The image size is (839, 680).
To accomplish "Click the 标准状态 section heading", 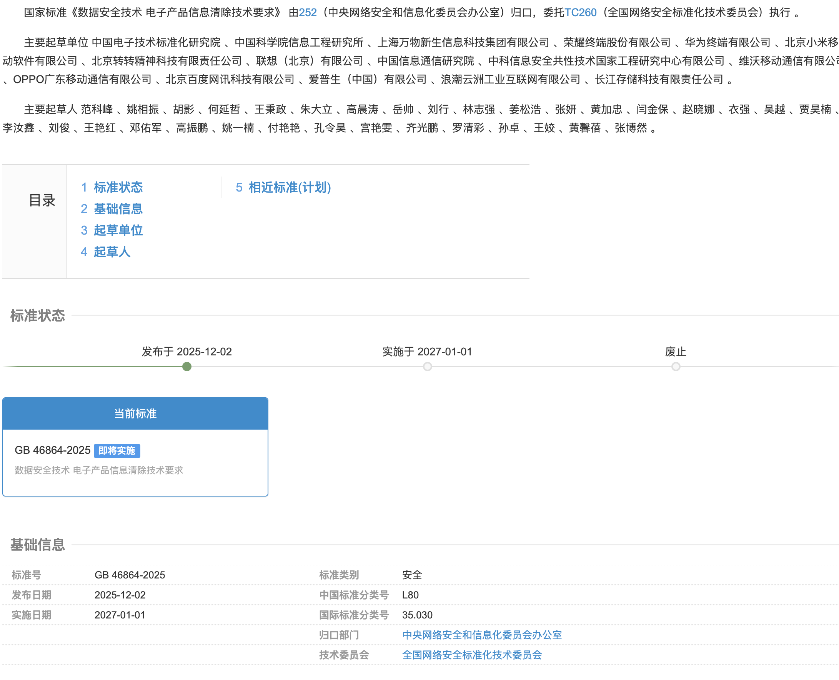I will pos(38,315).
